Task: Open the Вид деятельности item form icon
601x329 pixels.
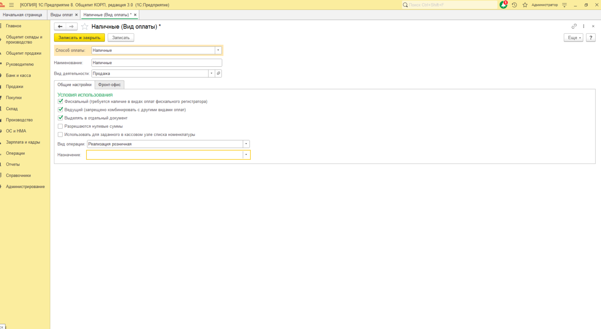Action: pyautogui.click(x=218, y=73)
